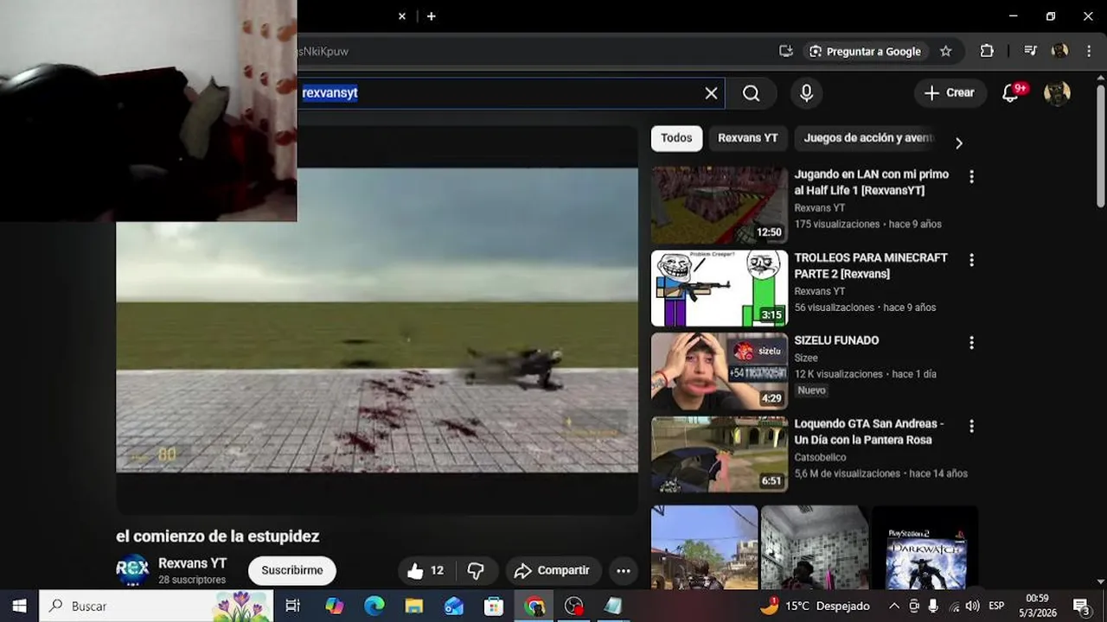Open Rexvans YT channel name link
This screenshot has height=622, width=1107.
192,563
